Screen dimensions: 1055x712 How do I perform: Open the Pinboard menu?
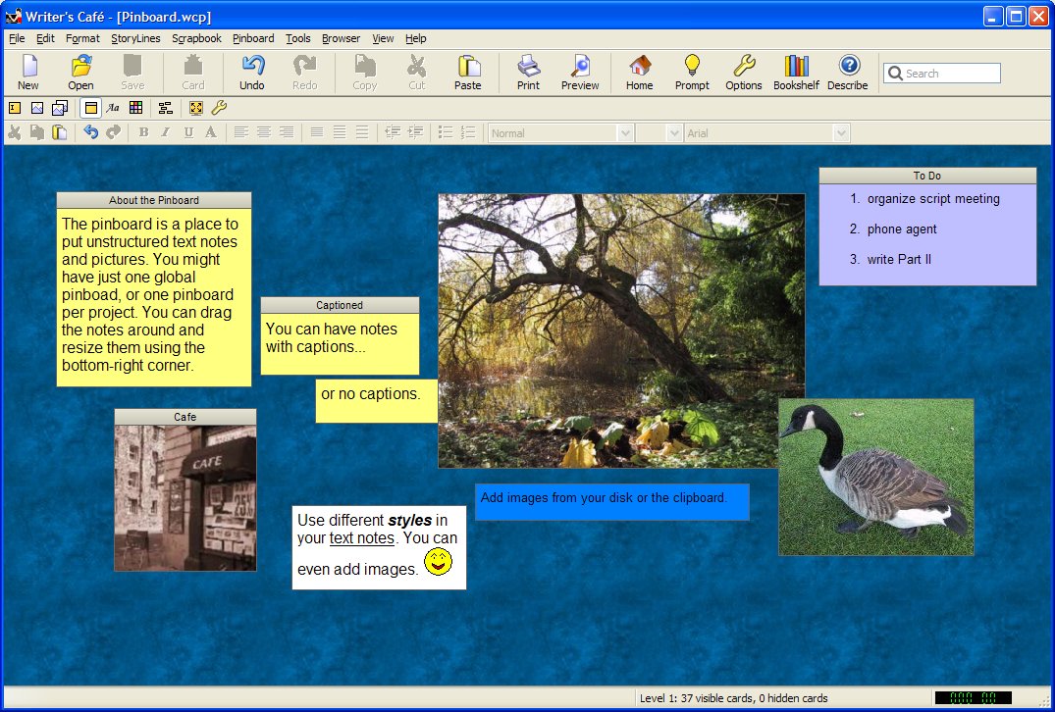tap(253, 38)
